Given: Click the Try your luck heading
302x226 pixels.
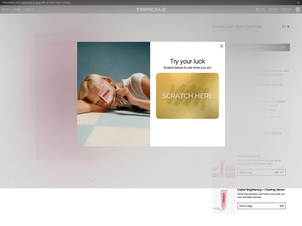Looking at the screenshot, I should [188, 61].
